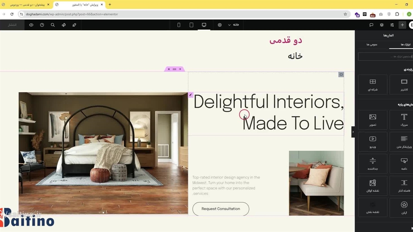Select the Video (ویدیو) widget

pos(373,142)
